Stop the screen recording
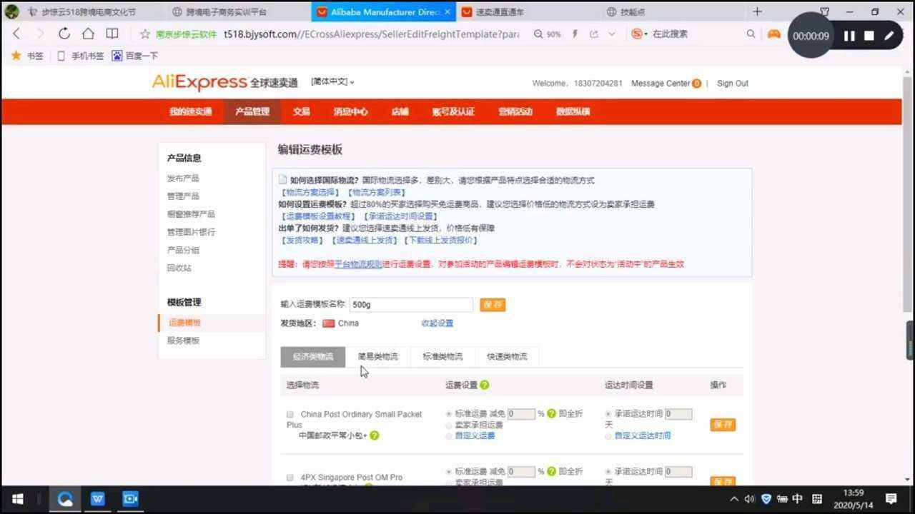Image resolution: width=915 pixels, height=514 pixels. point(869,36)
